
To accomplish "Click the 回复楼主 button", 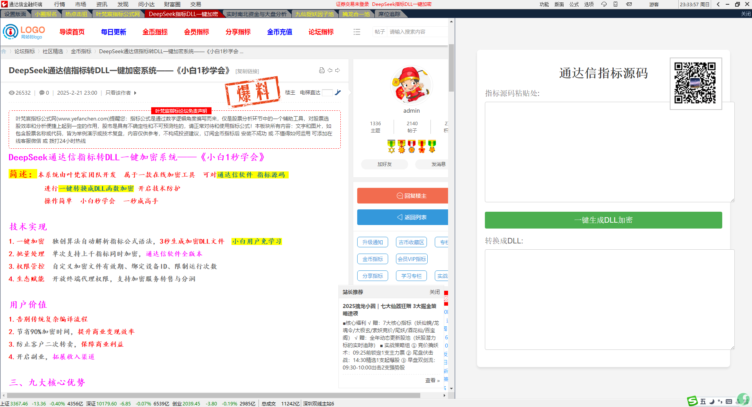I will point(403,196).
